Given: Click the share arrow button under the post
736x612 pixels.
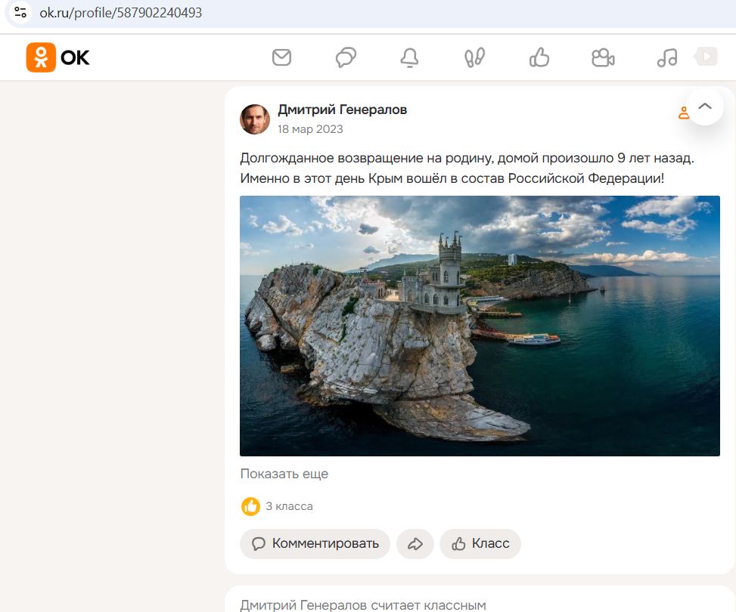Looking at the screenshot, I should pyautogui.click(x=415, y=543).
